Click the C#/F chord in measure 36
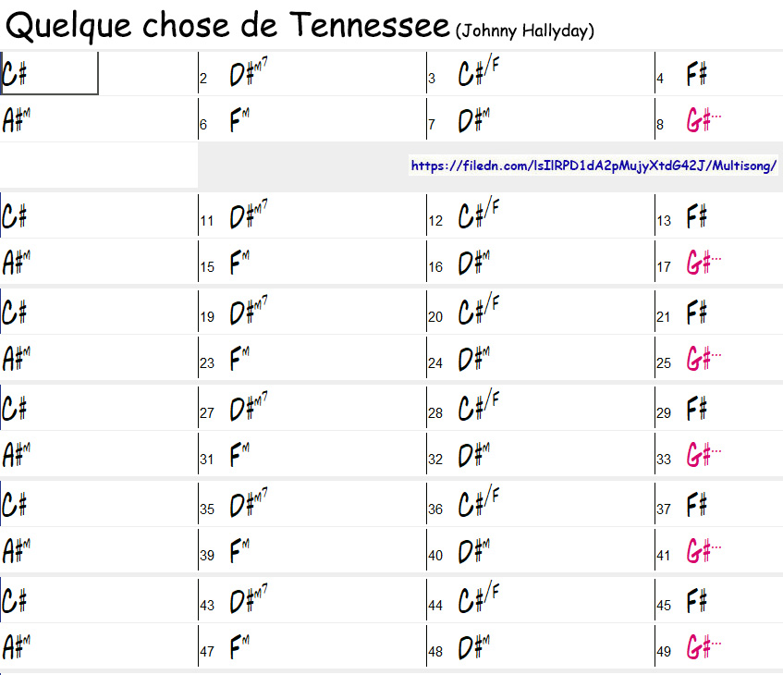The width and height of the screenshot is (783, 675). tap(478, 506)
